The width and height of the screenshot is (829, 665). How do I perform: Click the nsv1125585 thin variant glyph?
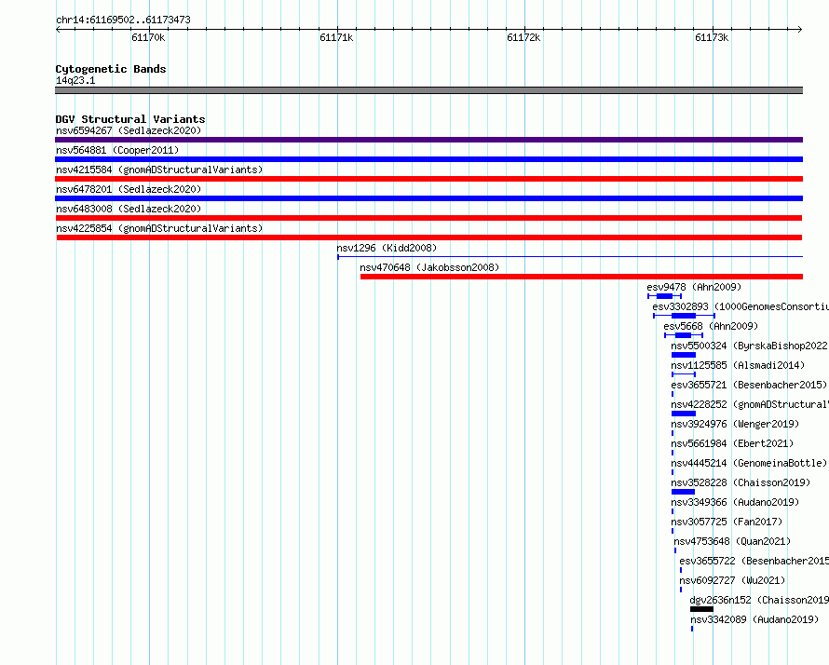pyautogui.click(x=684, y=374)
